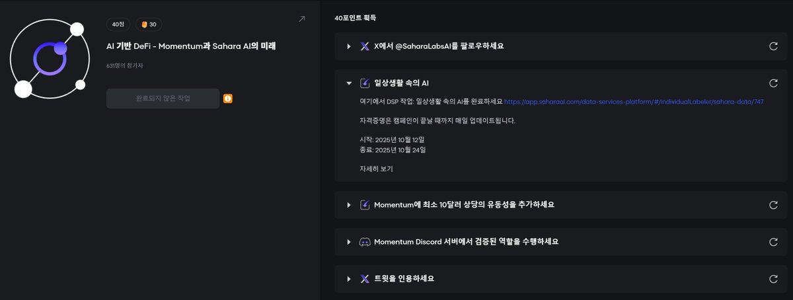Click the Momentum에 최소 10달러 task title

point(464,205)
